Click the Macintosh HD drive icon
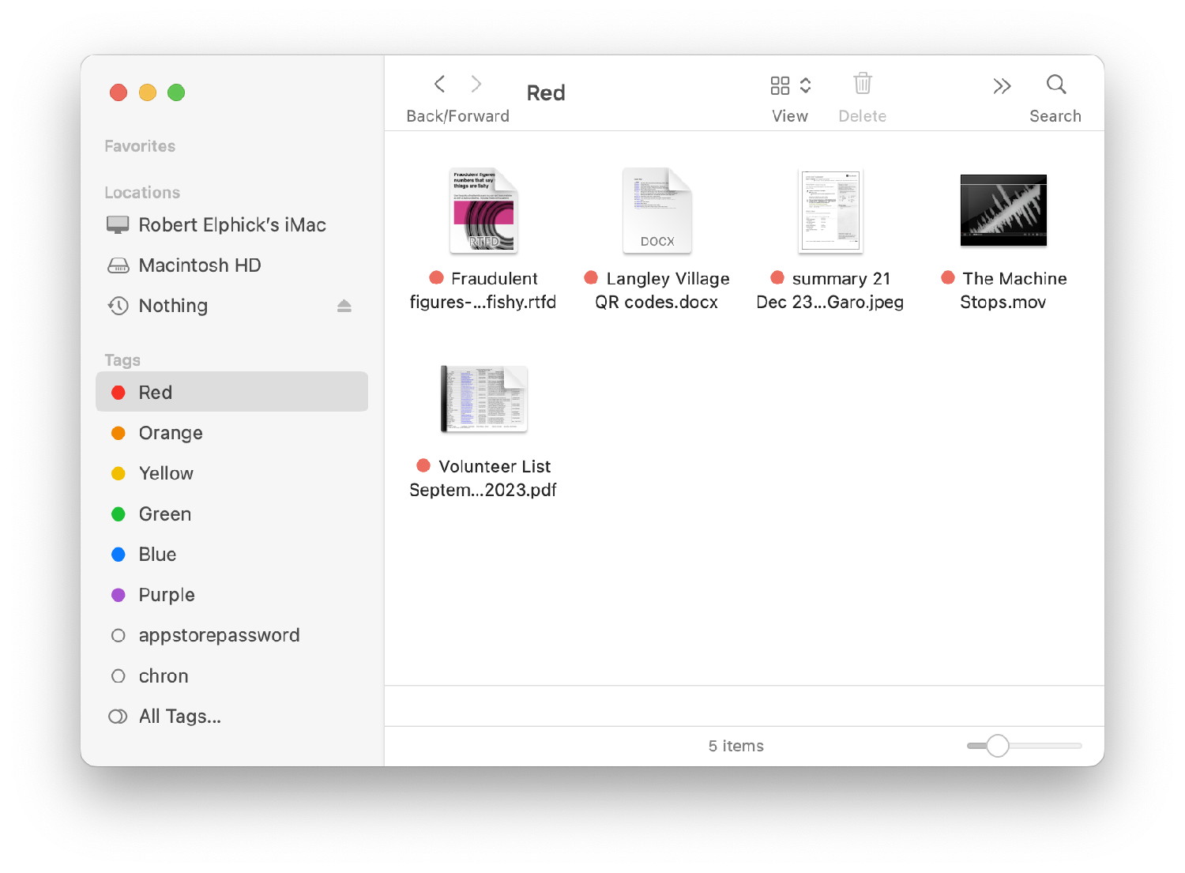1185x873 pixels. pos(118,265)
